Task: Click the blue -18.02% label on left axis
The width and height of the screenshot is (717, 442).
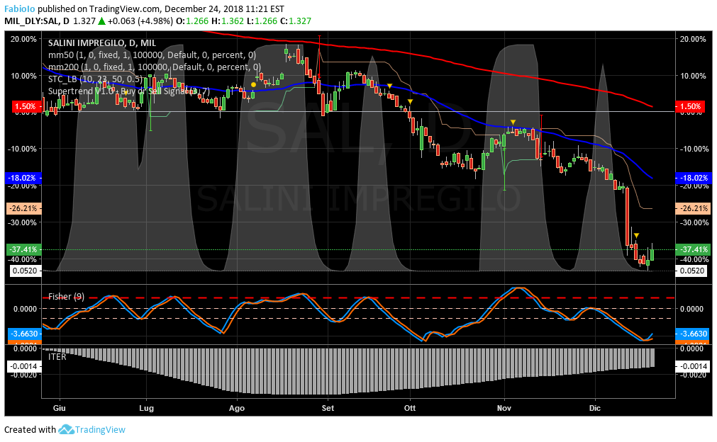Action: pyautogui.click(x=25, y=178)
